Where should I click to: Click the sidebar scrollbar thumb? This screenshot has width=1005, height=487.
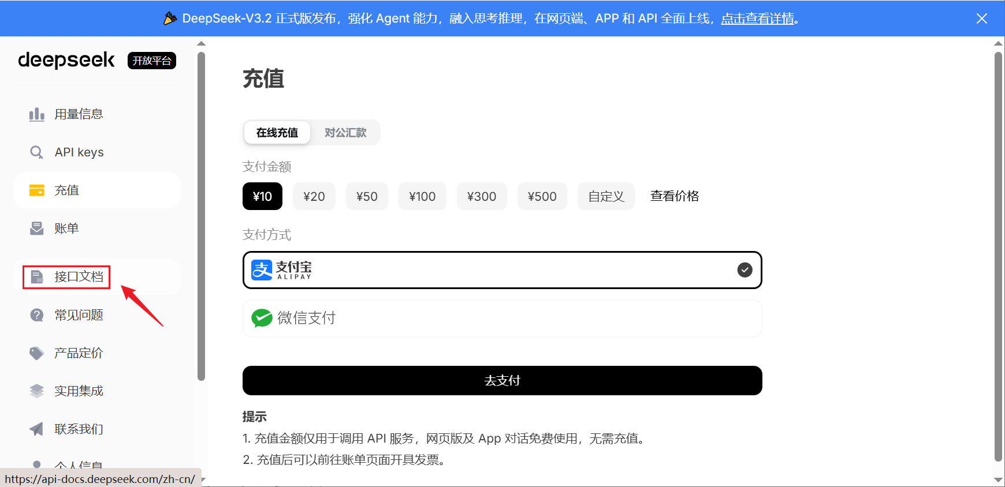click(x=201, y=216)
